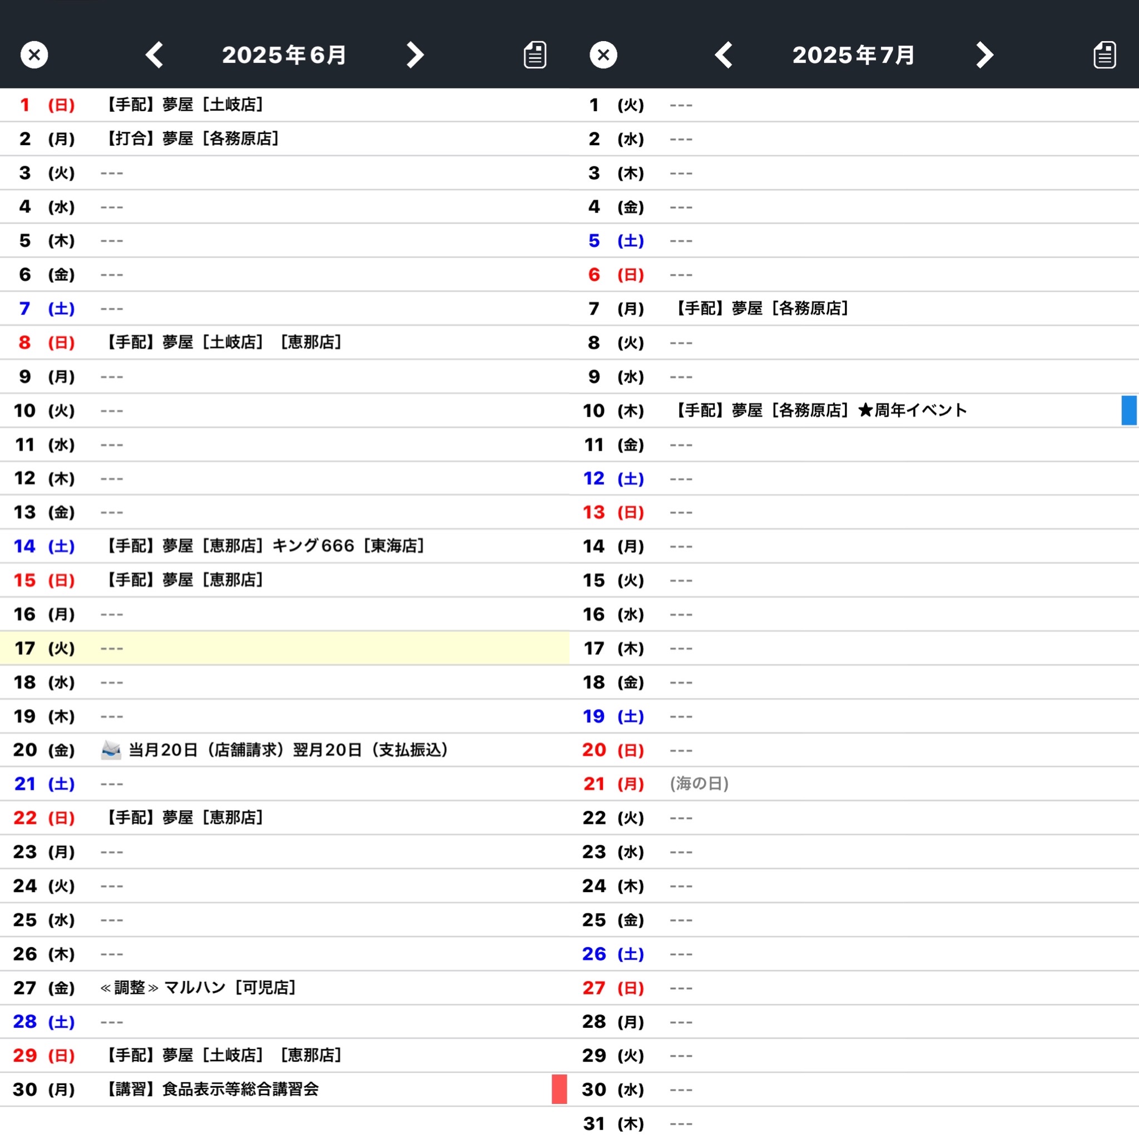Go to previous month from July 2025

[x=724, y=55]
